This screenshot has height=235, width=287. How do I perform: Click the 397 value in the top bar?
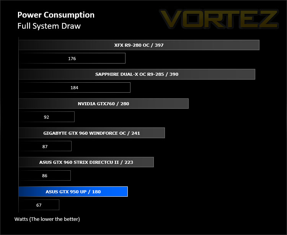159,45
